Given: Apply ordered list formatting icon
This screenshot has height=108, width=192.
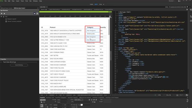Looking at the screenshot, I should 92,100.
